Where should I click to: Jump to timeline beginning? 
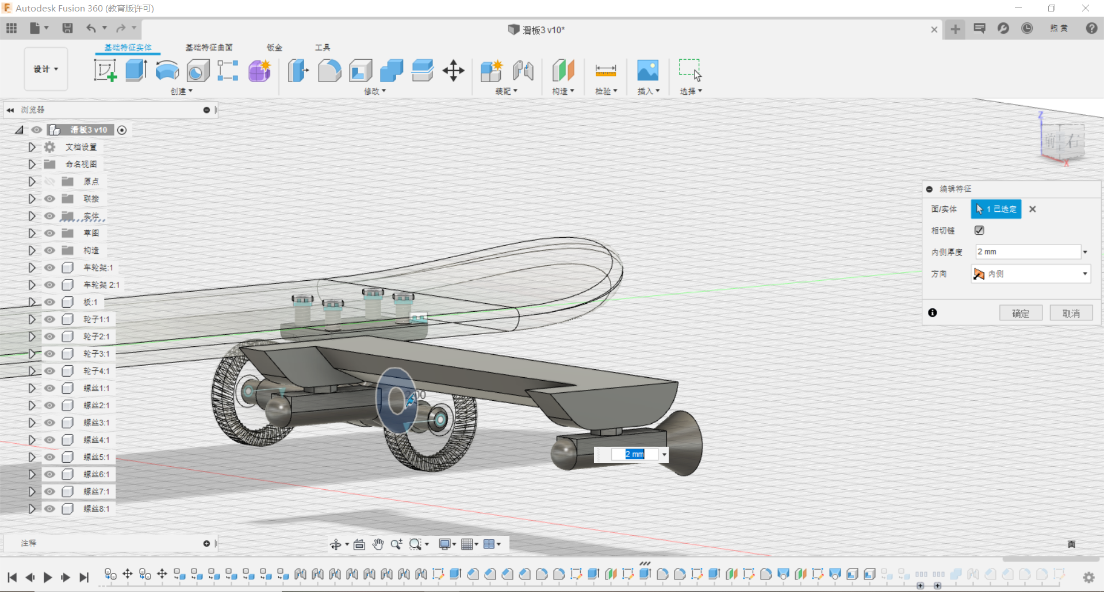[x=12, y=577]
